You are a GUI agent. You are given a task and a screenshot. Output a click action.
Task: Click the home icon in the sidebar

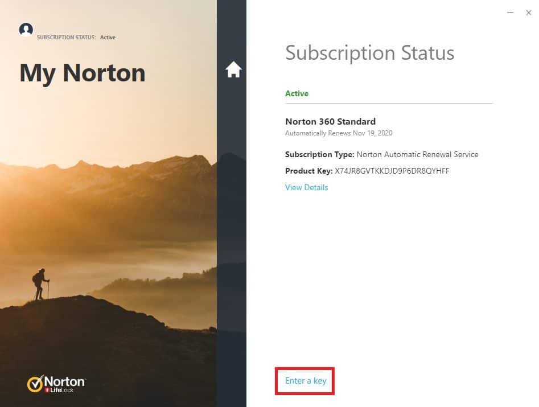coord(233,69)
